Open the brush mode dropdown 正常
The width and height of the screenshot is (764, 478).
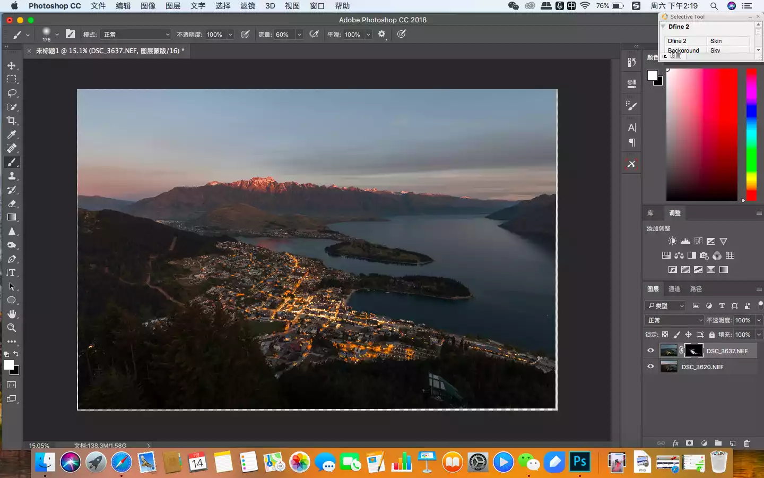tap(136, 35)
